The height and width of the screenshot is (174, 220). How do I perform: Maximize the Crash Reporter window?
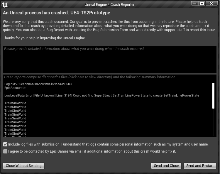click(x=202, y=4)
